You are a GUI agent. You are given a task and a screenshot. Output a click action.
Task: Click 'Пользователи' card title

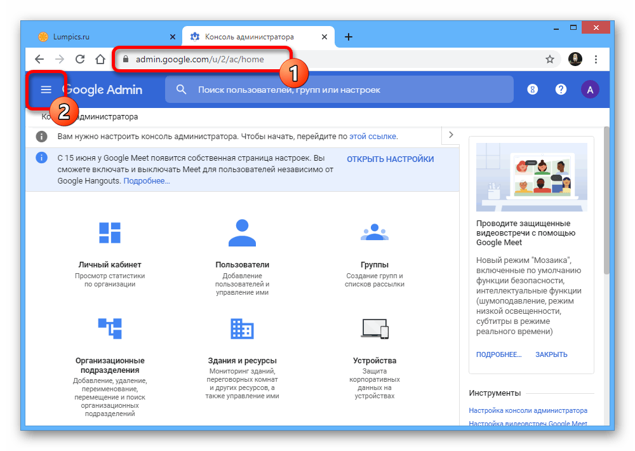click(x=242, y=265)
